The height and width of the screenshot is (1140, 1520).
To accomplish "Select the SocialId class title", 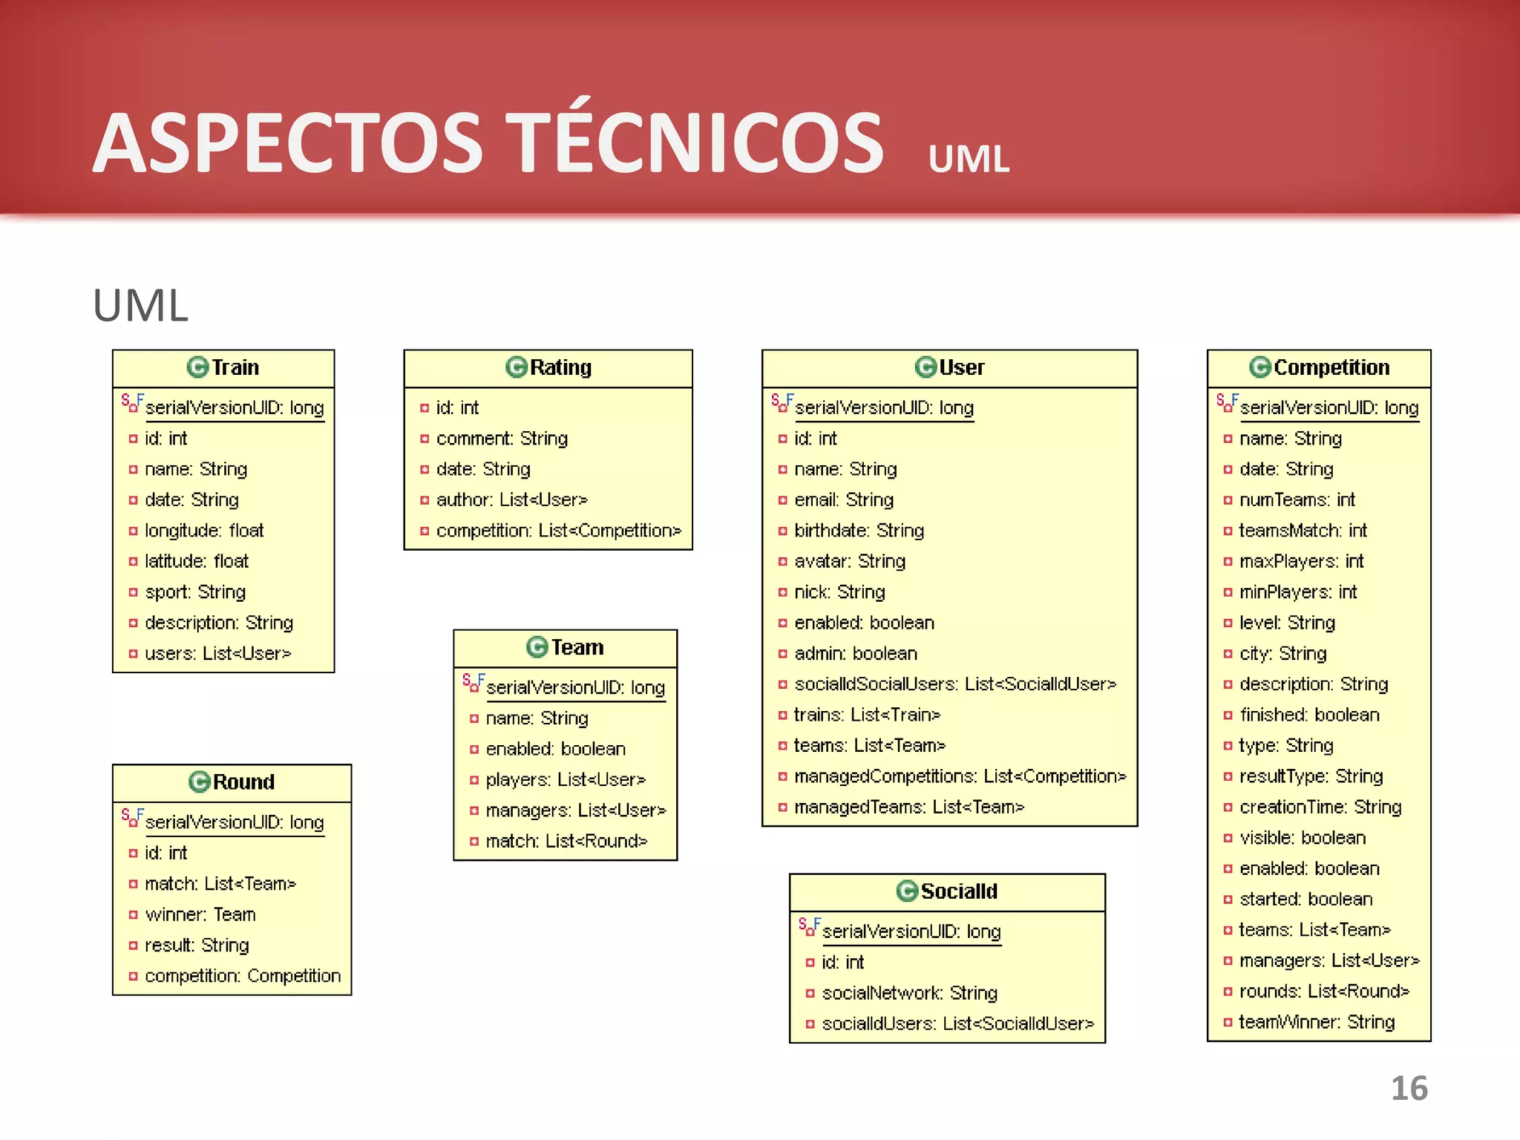I will [959, 891].
